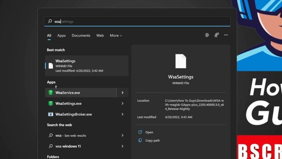Select 'wsa - See web results' suggestion
Screen dimensions: 282x159
point(81,136)
